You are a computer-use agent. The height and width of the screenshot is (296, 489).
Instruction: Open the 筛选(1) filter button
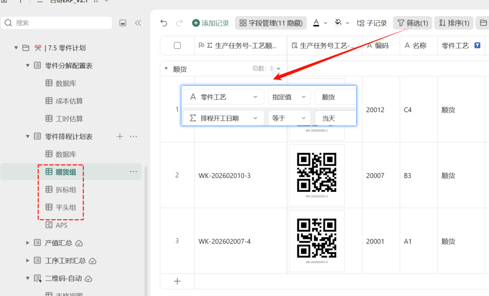pyautogui.click(x=412, y=23)
